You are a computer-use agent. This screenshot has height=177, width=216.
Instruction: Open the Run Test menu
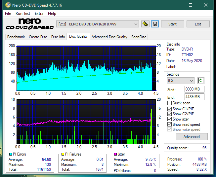[x=23, y=14]
